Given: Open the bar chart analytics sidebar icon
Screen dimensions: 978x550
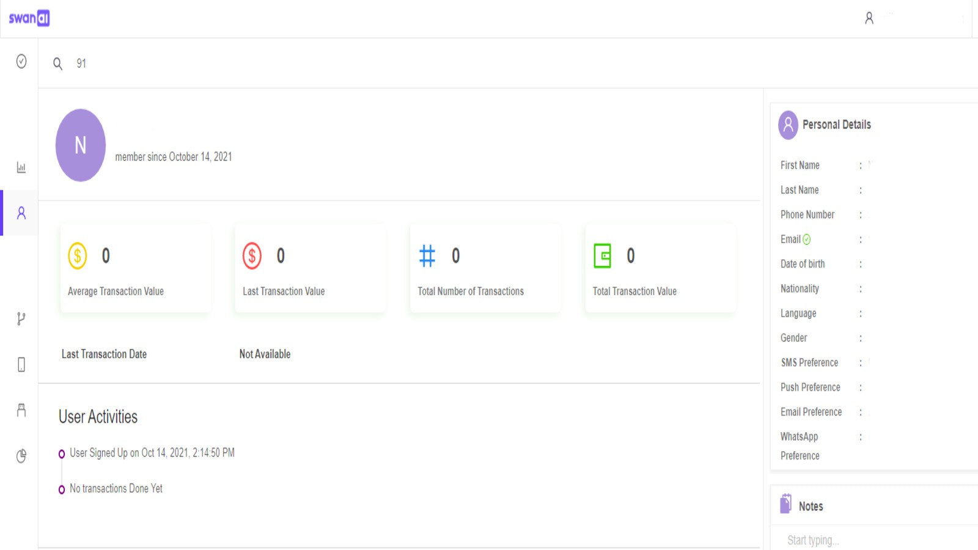Looking at the screenshot, I should click(x=21, y=167).
